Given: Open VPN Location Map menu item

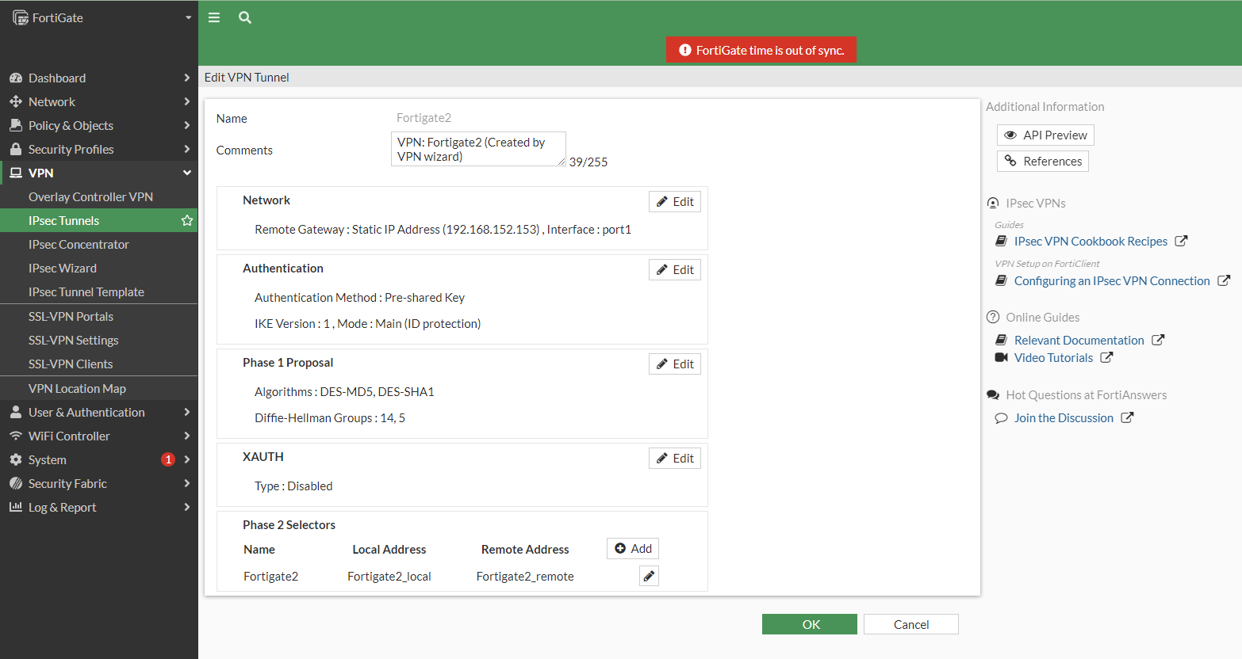Looking at the screenshot, I should pos(99,388).
